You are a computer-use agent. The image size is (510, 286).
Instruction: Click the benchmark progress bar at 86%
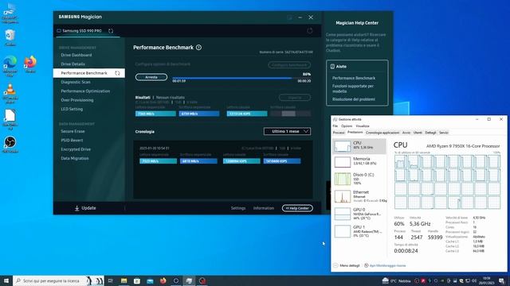241,78
